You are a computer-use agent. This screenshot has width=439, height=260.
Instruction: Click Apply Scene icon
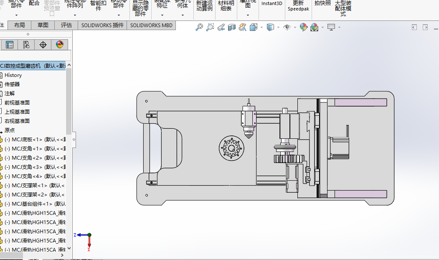pos(315,27)
